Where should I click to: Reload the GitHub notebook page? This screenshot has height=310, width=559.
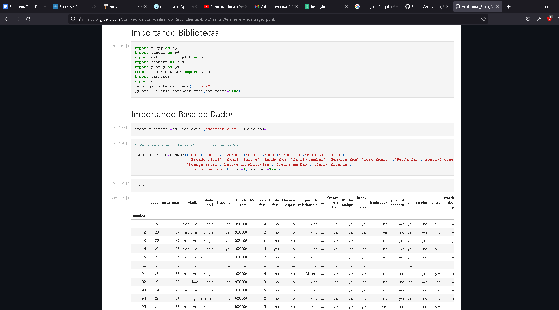tap(28, 19)
